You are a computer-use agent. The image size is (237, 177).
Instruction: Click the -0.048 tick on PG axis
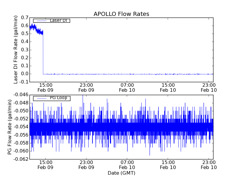coord(21,103)
